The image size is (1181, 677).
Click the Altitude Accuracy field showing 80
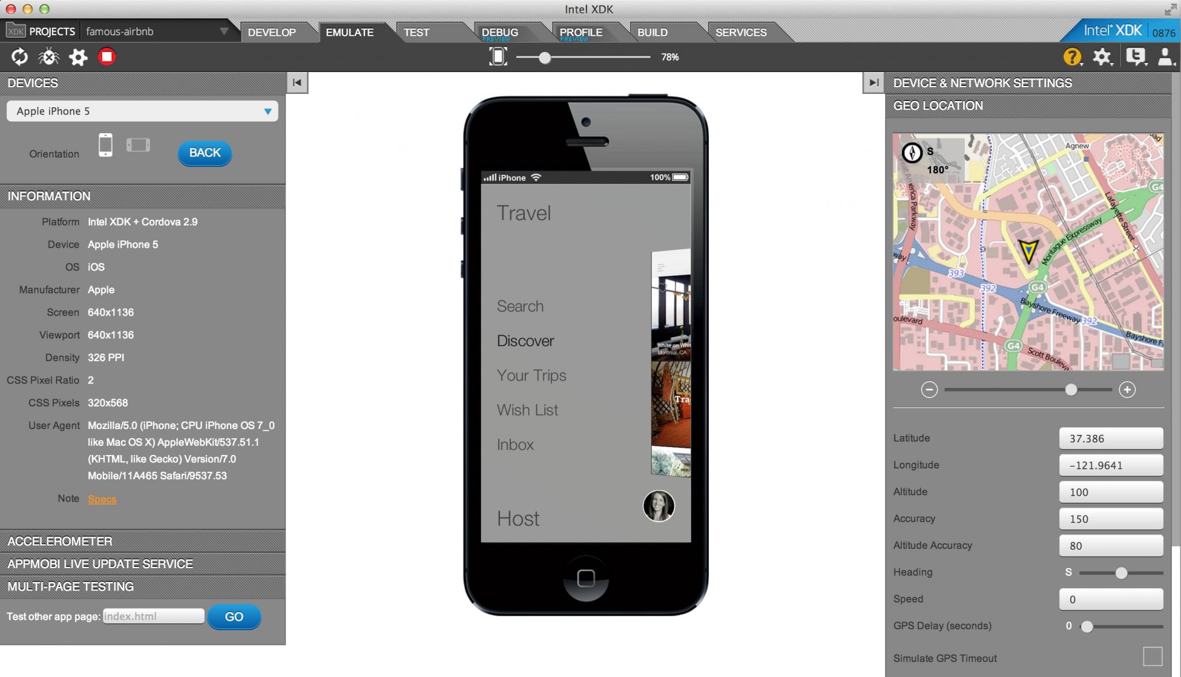(1111, 546)
